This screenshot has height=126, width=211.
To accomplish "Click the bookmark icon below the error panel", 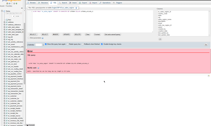I will click(209, 76).
